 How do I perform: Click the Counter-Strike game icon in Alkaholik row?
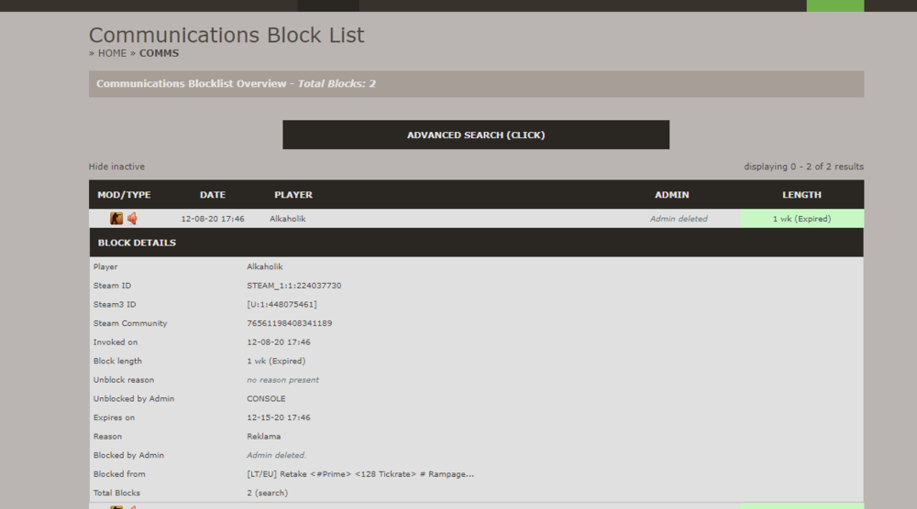pos(116,219)
